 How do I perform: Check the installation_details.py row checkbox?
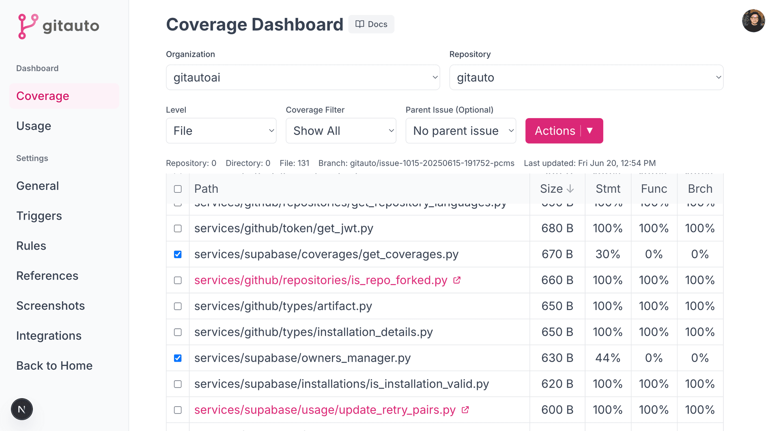click(178, 332)
